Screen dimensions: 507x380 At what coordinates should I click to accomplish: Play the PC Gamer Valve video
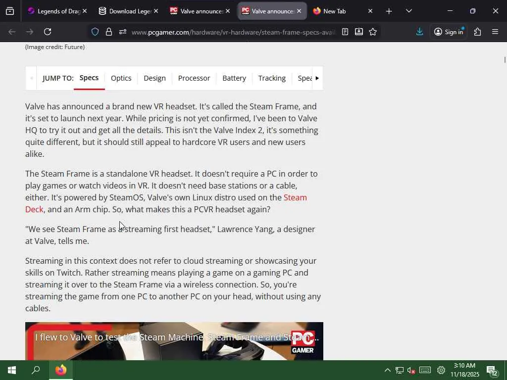tap(174, 341)
